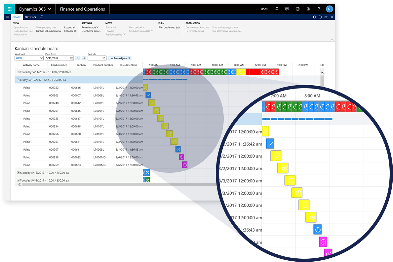
Task: Open the messages chat icon
Action: pos(287,9)
